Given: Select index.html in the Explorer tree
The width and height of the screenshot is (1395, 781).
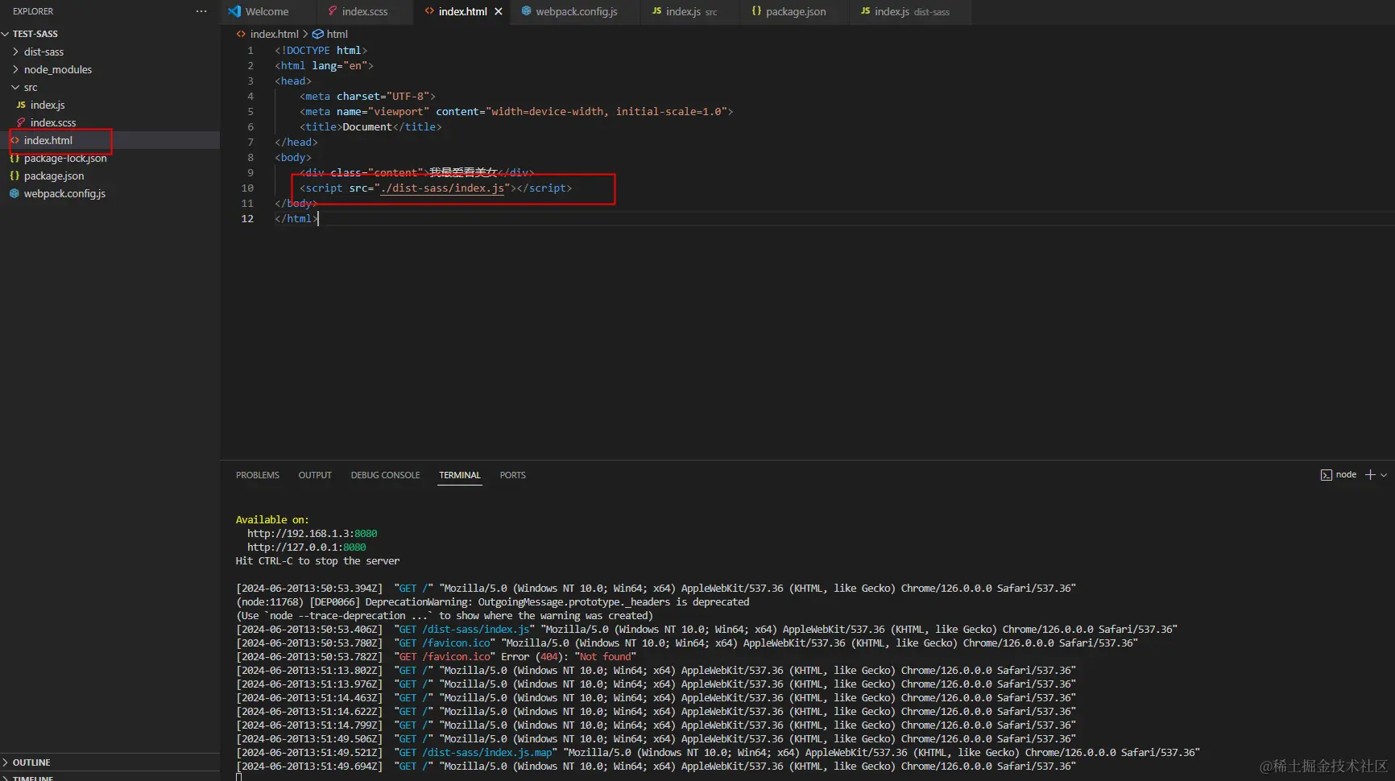Looking at the screenshot, I should (x=110, y=140).
